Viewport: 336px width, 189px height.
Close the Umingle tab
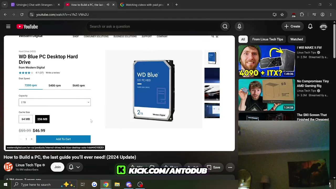(x=59, y=5)
